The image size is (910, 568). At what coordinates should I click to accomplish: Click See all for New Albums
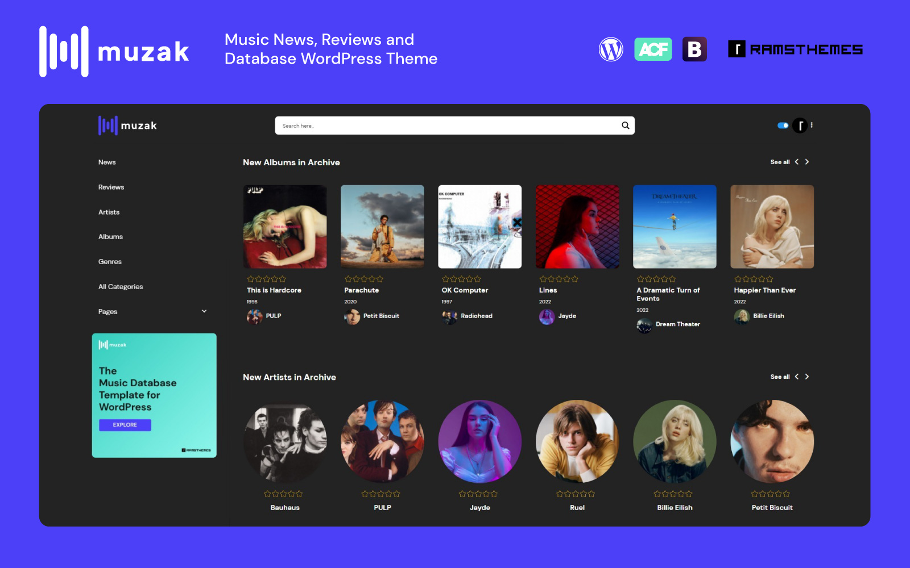(780, 162)
